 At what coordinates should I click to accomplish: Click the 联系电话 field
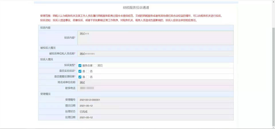tap(155, 88)
